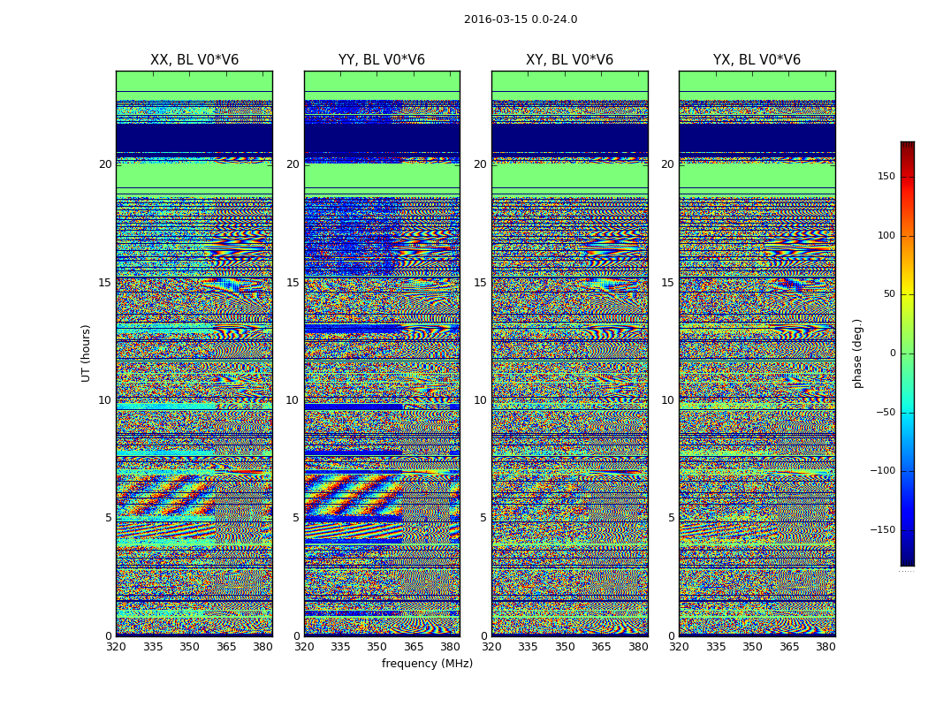Click the YX panel y-tick label "20"

[x=668, y=164]
